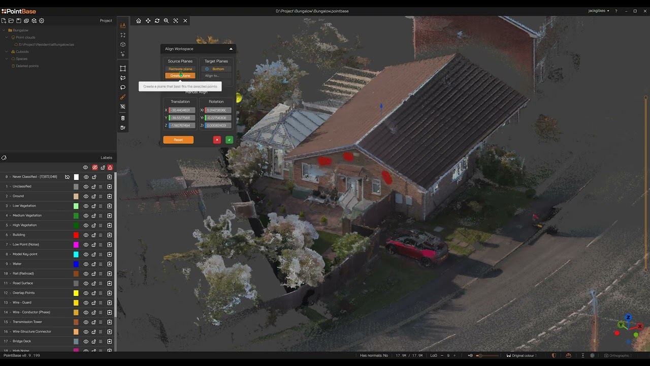The width and height of the screenshot is (650, 366).
Task: Click the delete selected points bin icon
Action: pos(123,118)
